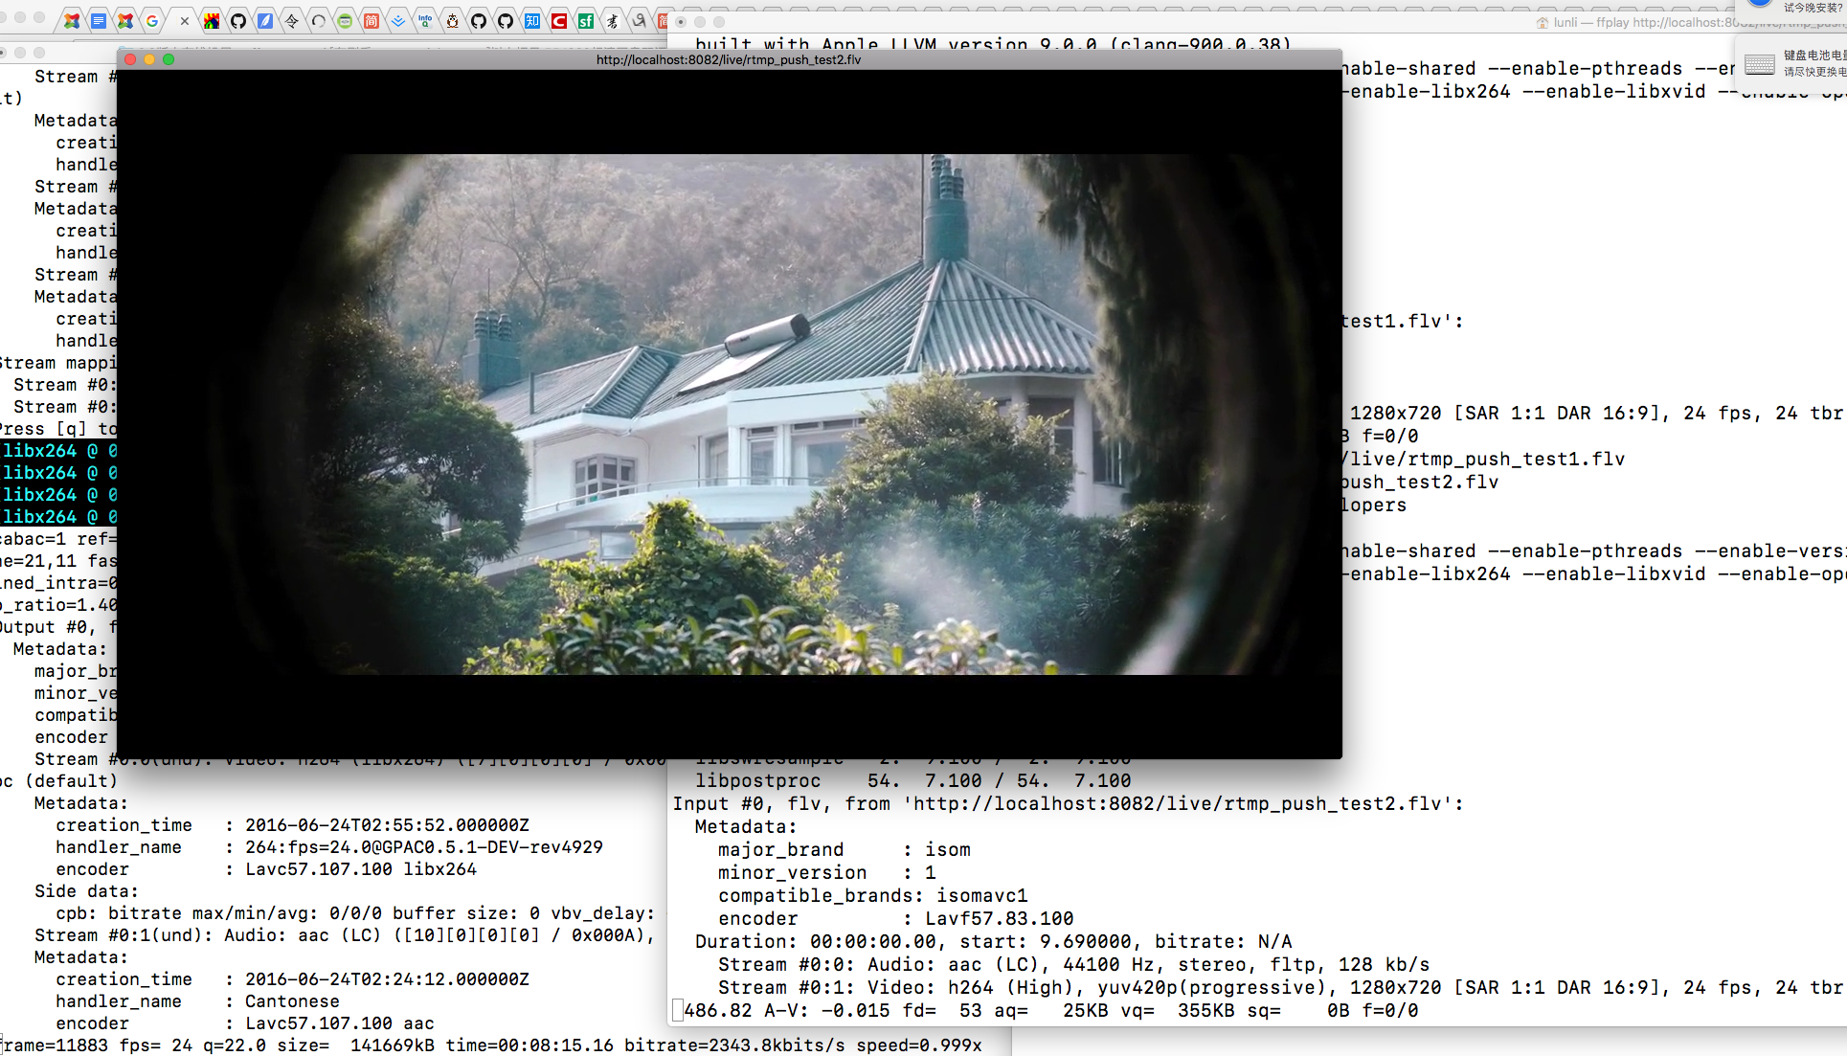Open the InfoQ browser tab
Viewport: 1847px width, 1056px height.
point(425,20)
